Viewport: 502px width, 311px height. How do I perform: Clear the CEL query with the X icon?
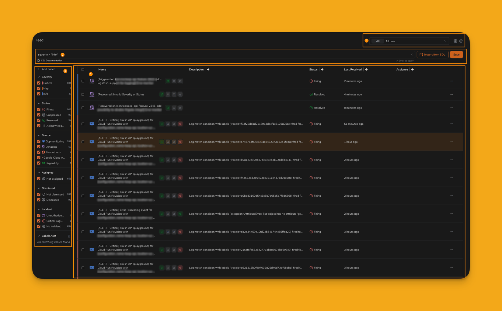point(412,55)
